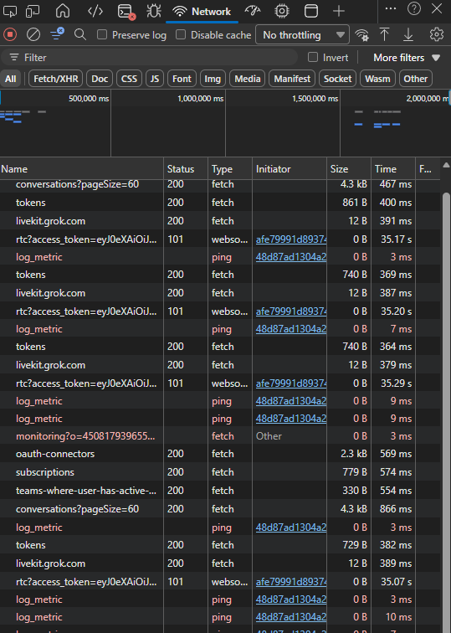Sort by the Size column header
The width and height of the screenshot is (451, 633).
pos(349,169)
